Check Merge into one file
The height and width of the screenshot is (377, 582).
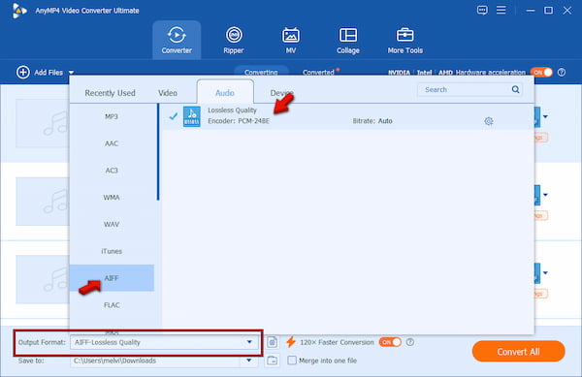point(292,360)
